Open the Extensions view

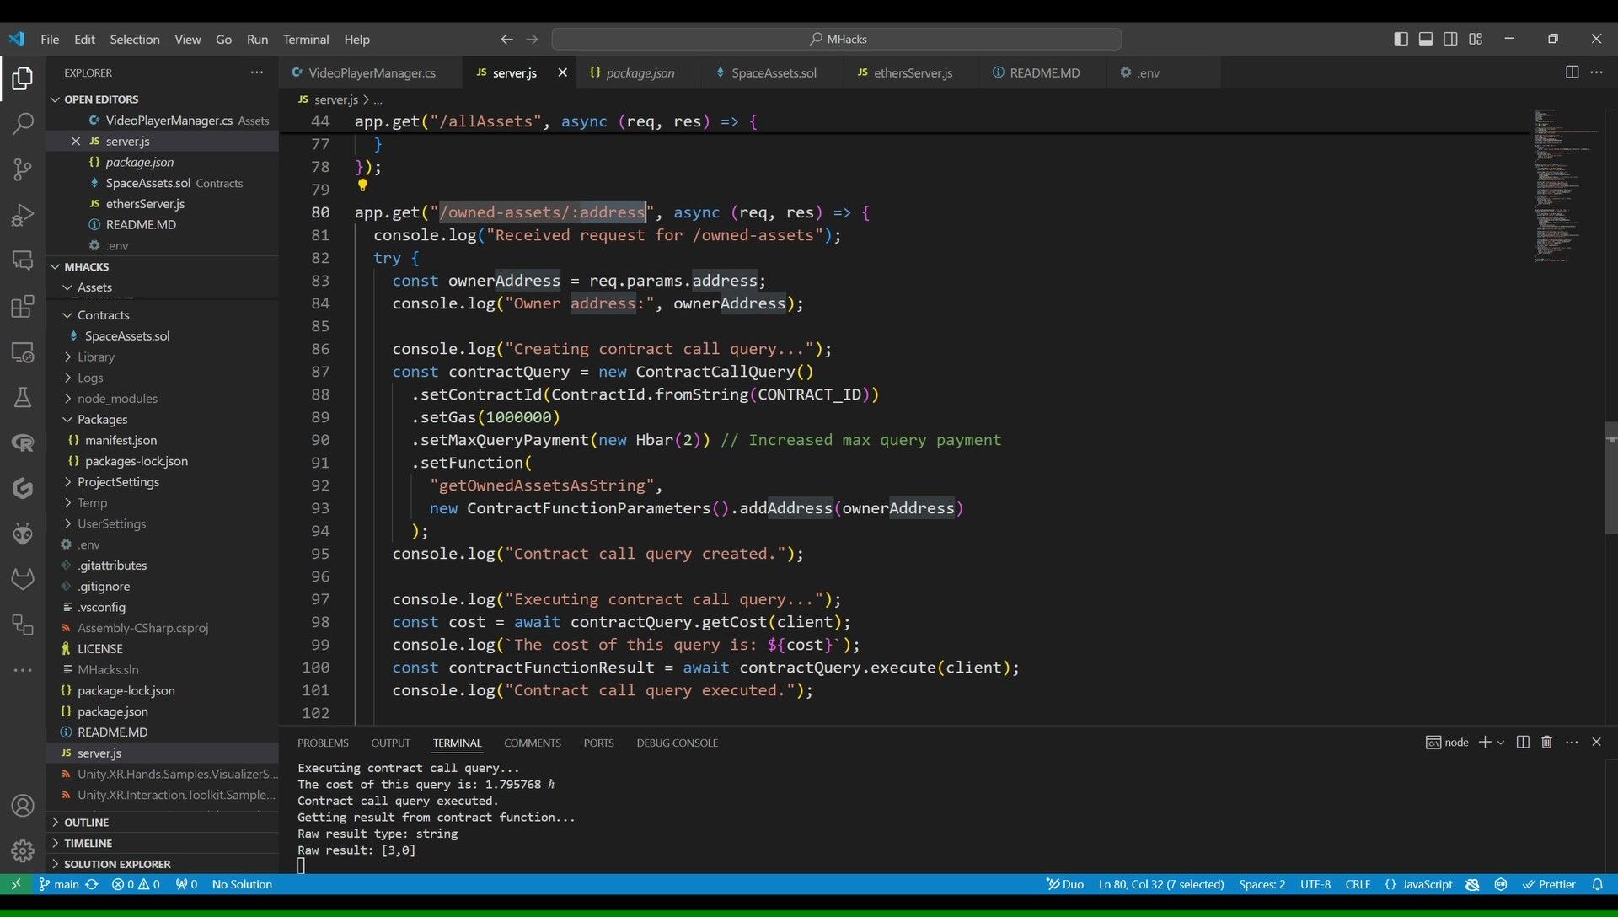pyautogui.click(x=23, y=306)
